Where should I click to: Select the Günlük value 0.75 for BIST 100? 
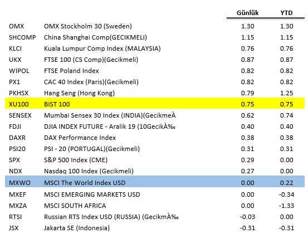[247, 104]
